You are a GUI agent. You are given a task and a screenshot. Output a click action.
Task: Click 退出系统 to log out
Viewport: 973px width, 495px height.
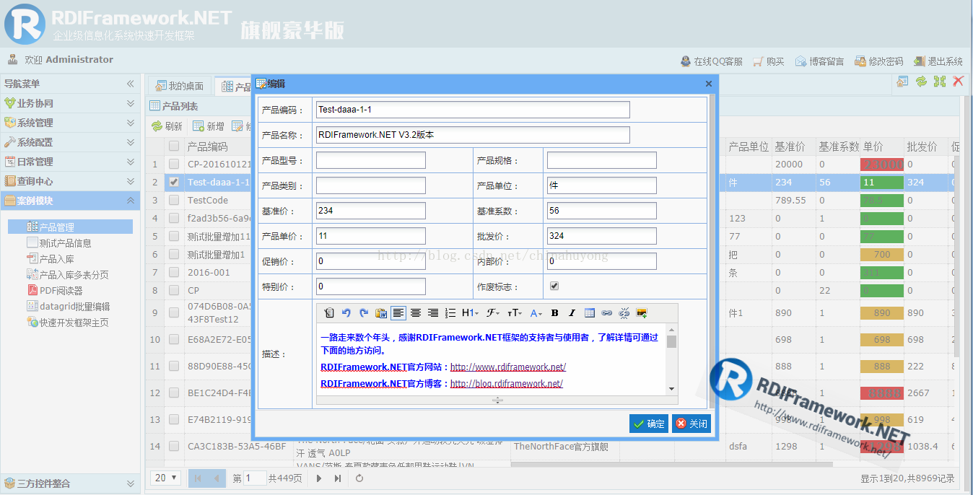click(x=938, y=61)
